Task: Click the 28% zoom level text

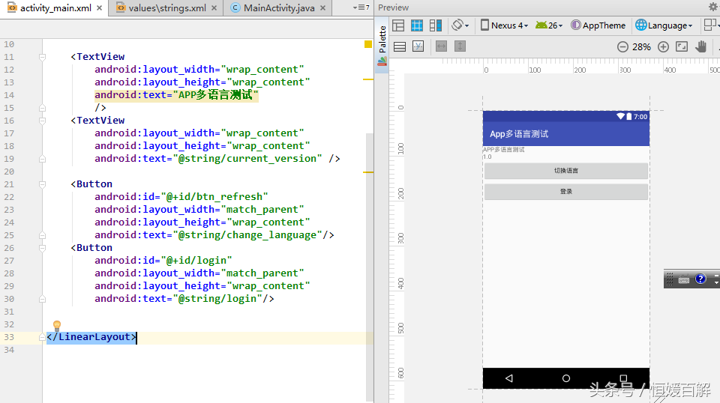Action: 641,46
